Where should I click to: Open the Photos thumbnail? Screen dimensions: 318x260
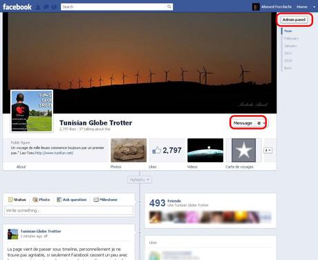pos(129,150)
